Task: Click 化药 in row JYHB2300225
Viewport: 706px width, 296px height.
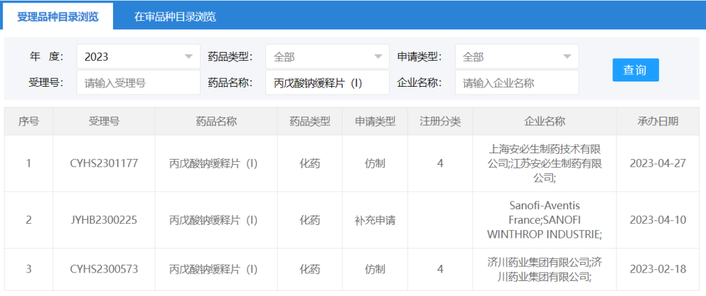Action: point(310,220)
